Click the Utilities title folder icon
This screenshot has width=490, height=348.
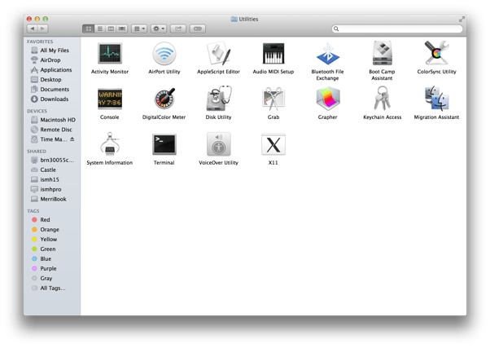(x=234, y=19)
